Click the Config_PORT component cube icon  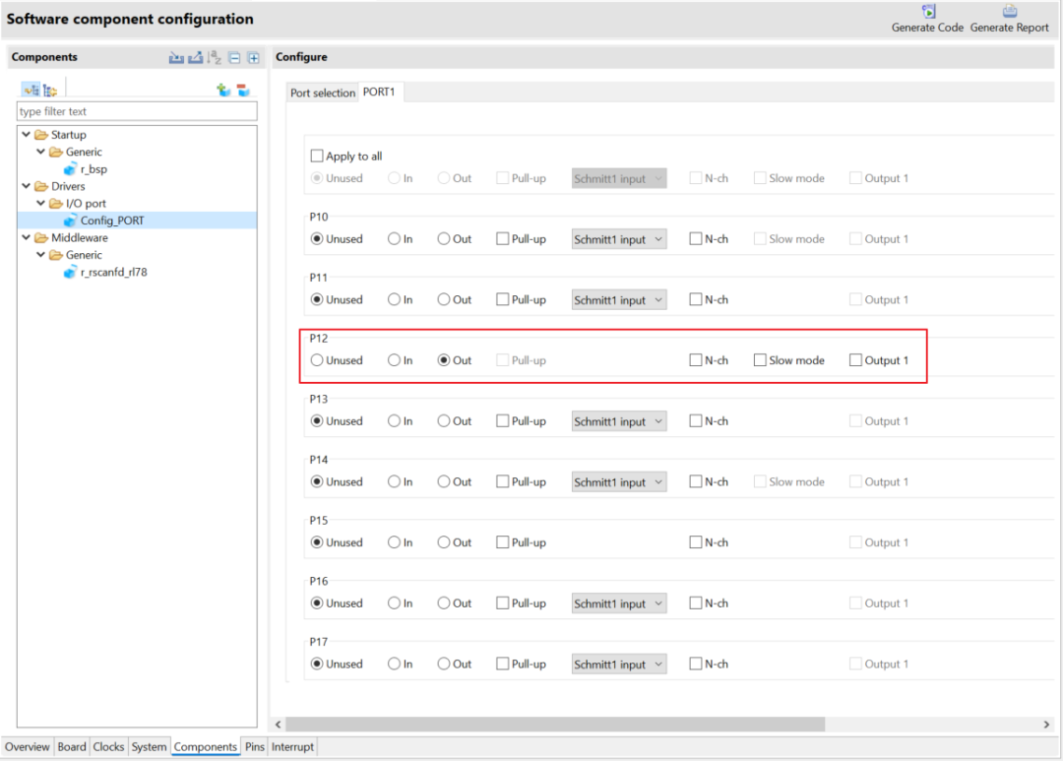click(x=70, y=221)
